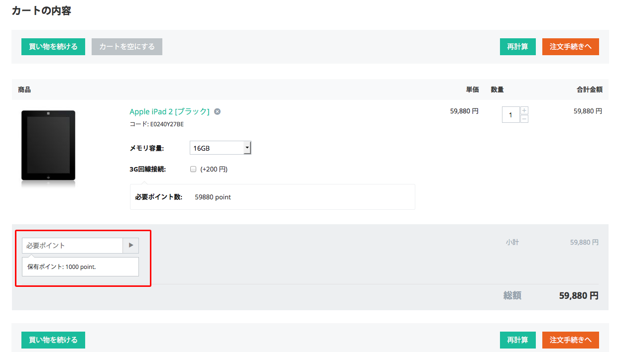The image size is (618, 352).
Task: Click the 総額 amount 59,880 円
Action: tap(579, 295)
